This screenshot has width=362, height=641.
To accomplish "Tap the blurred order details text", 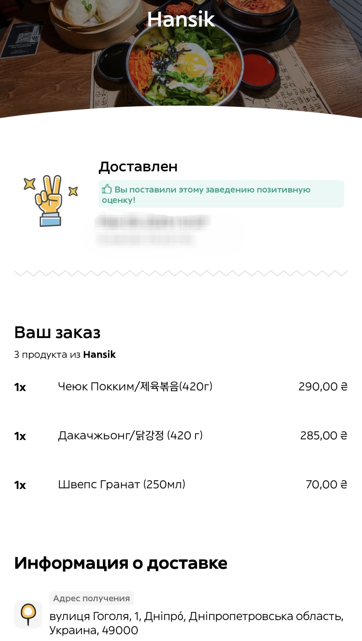I will point(153,230).
